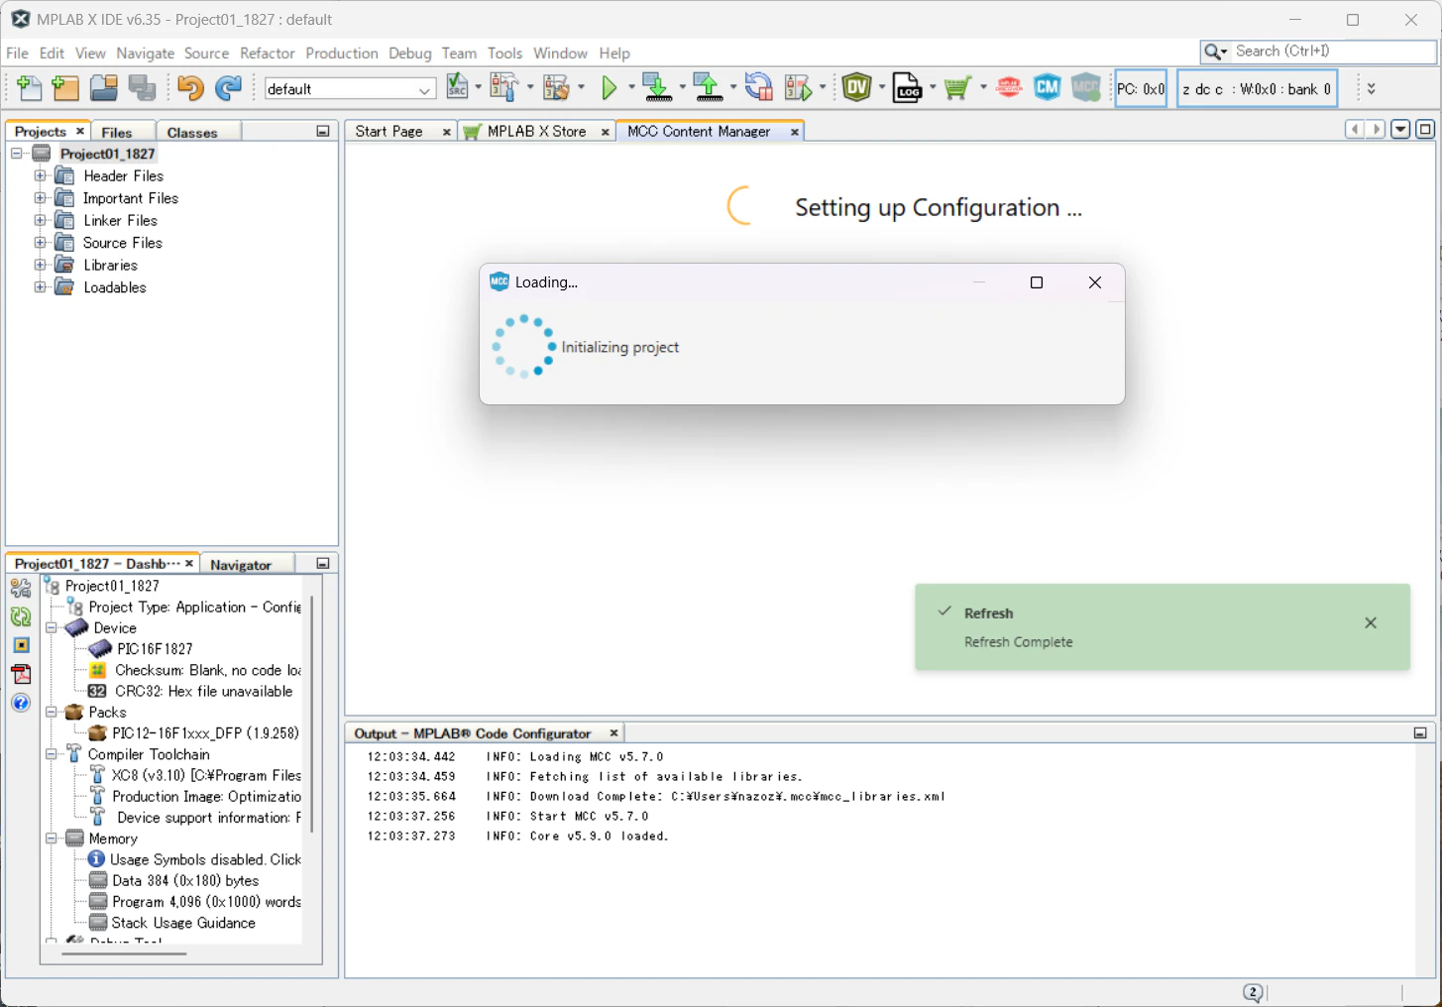
Task: Open the Tools menu
Action: pyautogui.click(x=504, y=54)
